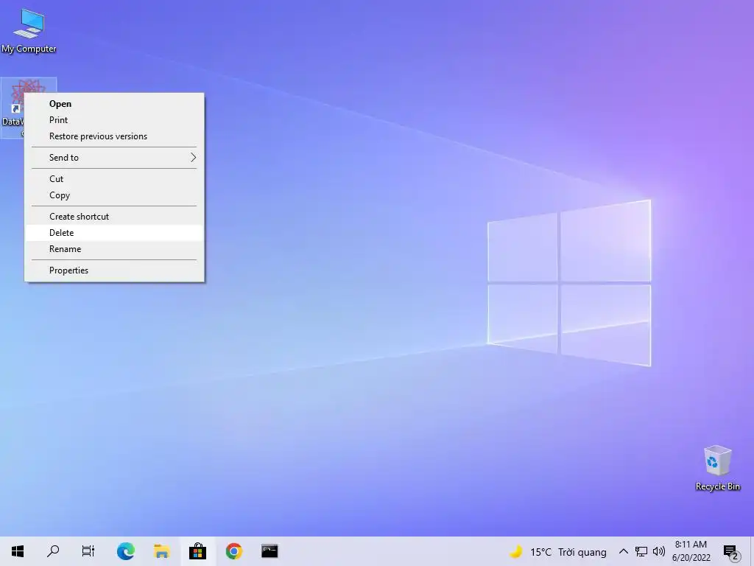This screenshot has width=754, height=566.
Task: Choose Copy from the context menu
Action: [114, 195]
